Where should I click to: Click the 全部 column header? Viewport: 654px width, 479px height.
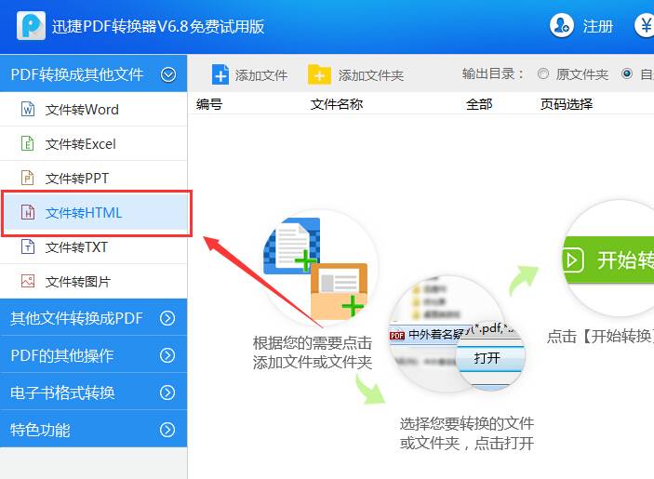(x=479, y=104)
